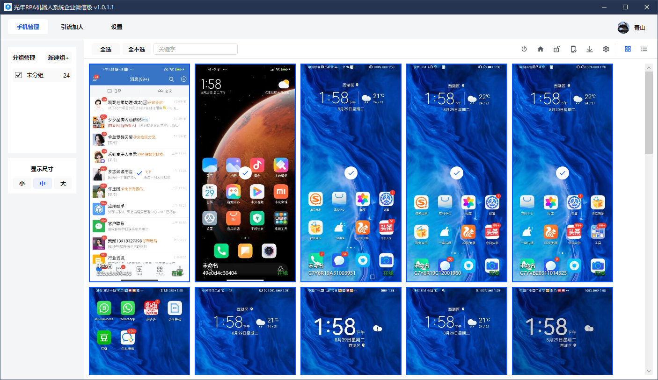
Task: Click green phone dialer icon on device 49e0d4c30404
Action: tap(221, 251)
